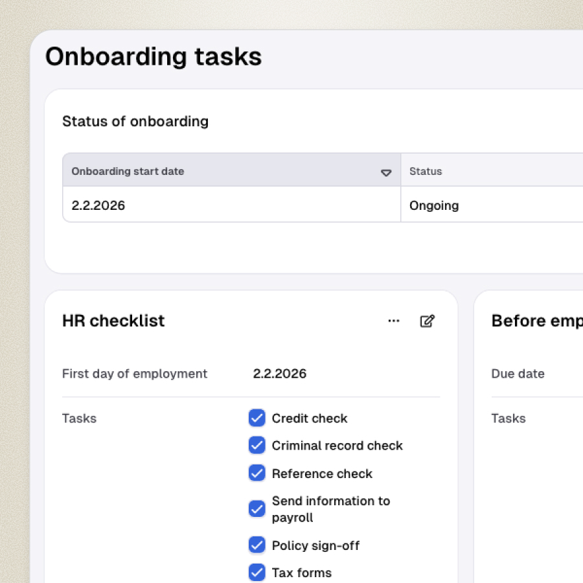583x583 pixels.
Task: Click the Tasks label in HR checklist
Action: [79, 418]
